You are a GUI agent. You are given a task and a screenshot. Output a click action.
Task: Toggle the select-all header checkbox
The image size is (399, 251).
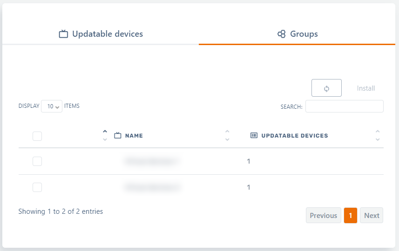[x=37, y=136]
